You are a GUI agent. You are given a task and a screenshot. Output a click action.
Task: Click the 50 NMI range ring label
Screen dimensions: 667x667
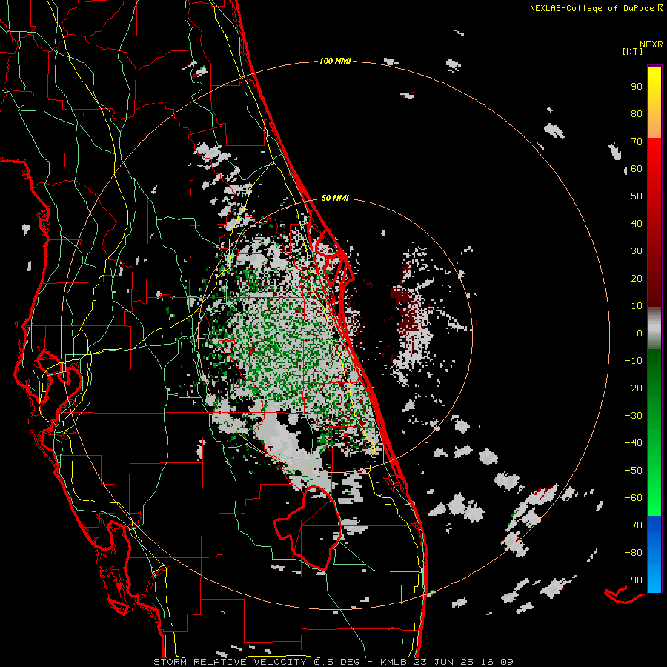click(335, 198)
